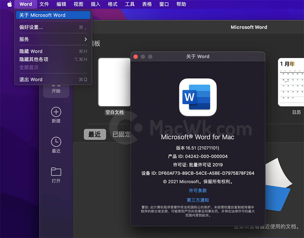This screenshot has width=304, height=238.
Task: Click the 空白文档 template label
Action: point(114,112)
